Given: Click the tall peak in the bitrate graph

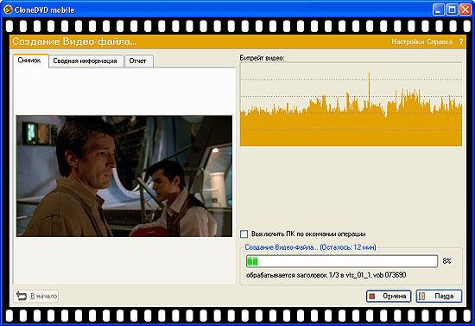Looking at the screenshot, I should click(369, 91).
